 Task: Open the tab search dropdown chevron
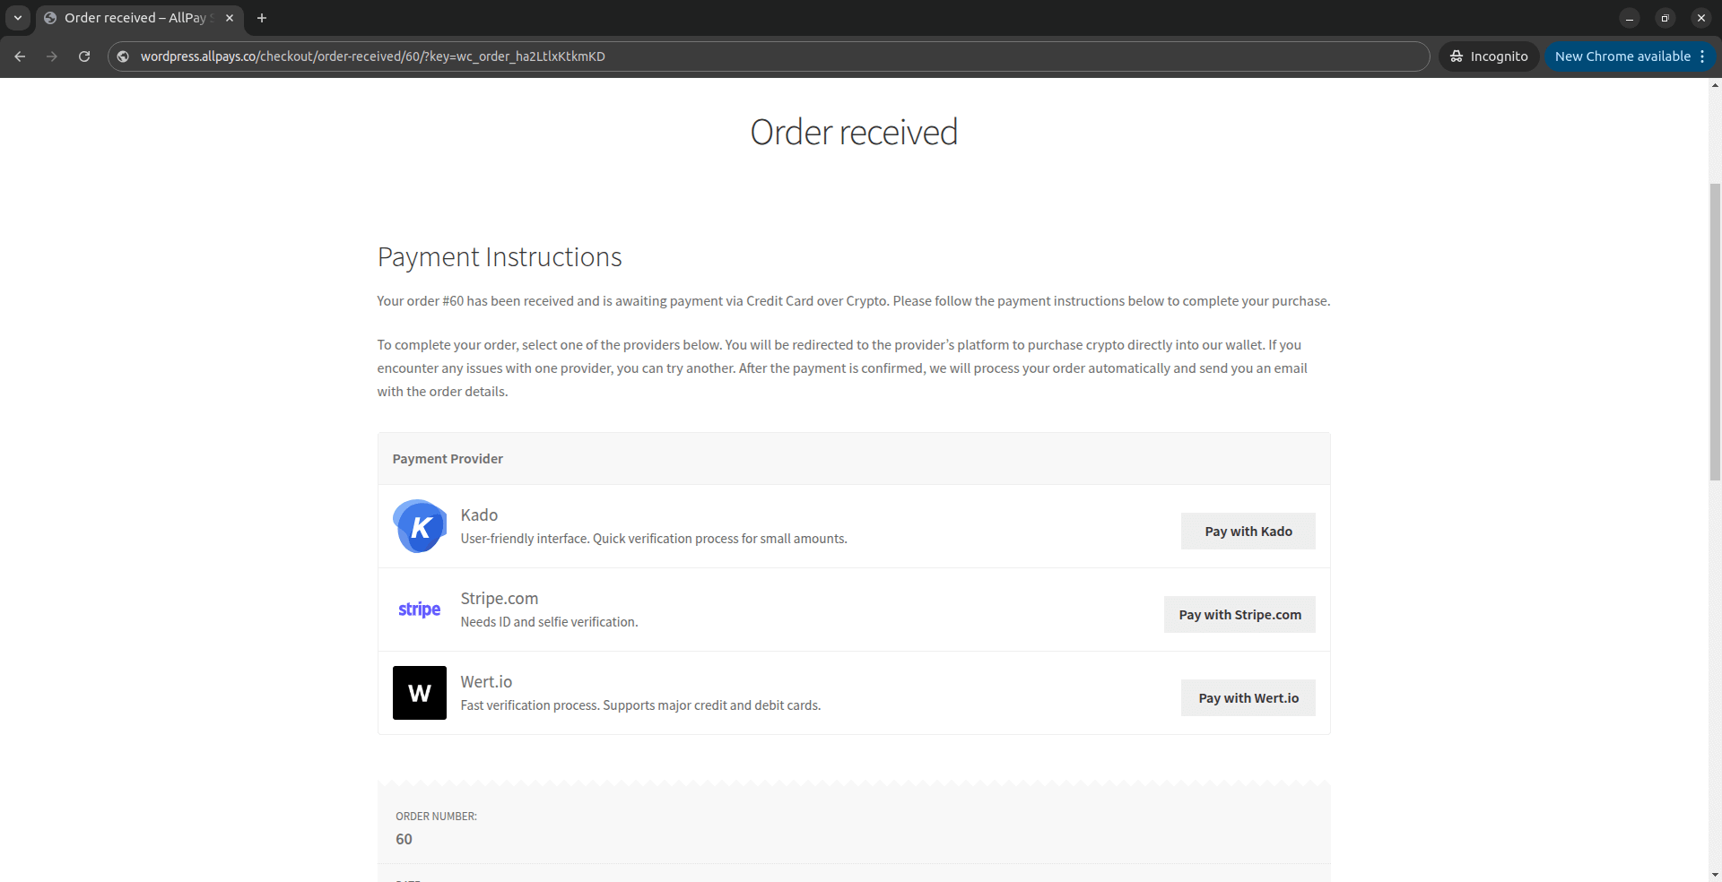[x=17, y=17]
